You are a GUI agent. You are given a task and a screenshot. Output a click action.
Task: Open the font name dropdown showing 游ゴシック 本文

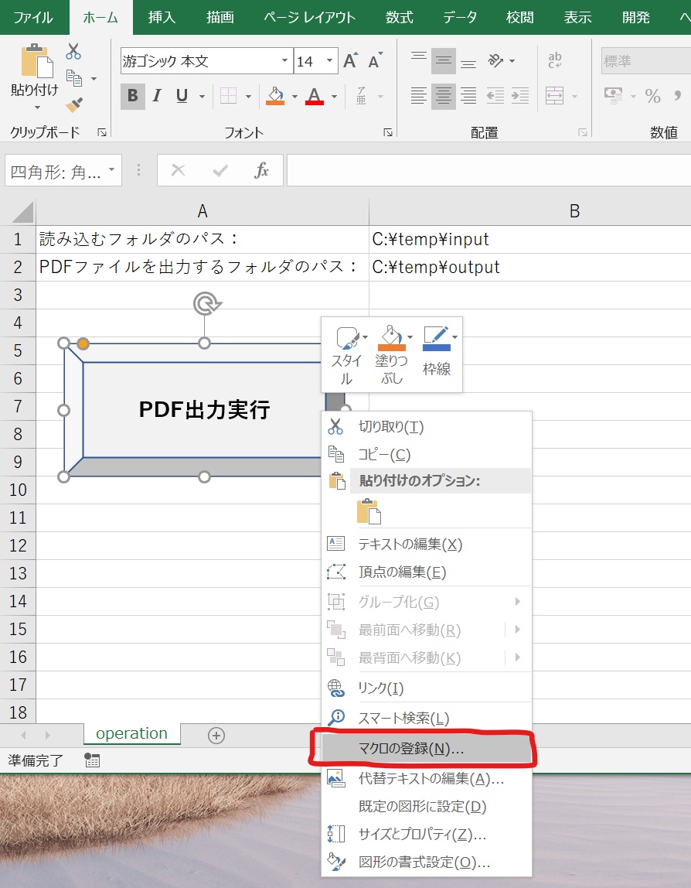tap(284, 60)
